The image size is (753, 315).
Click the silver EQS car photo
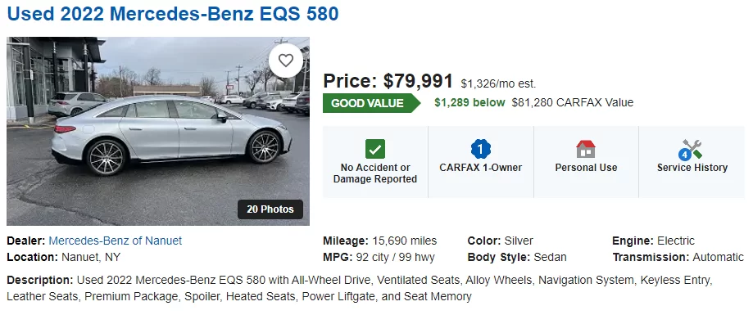click(158, 131)
